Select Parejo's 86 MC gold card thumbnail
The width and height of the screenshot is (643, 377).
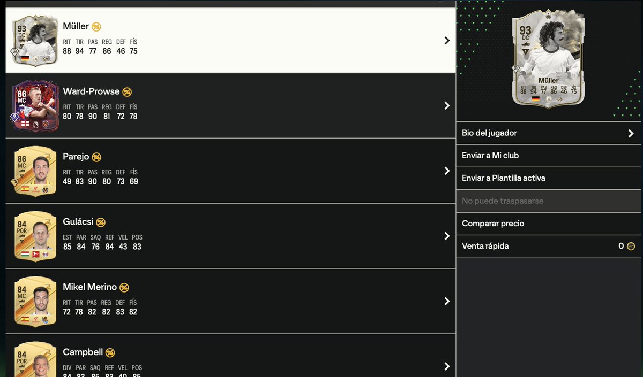tap(35, 171)
